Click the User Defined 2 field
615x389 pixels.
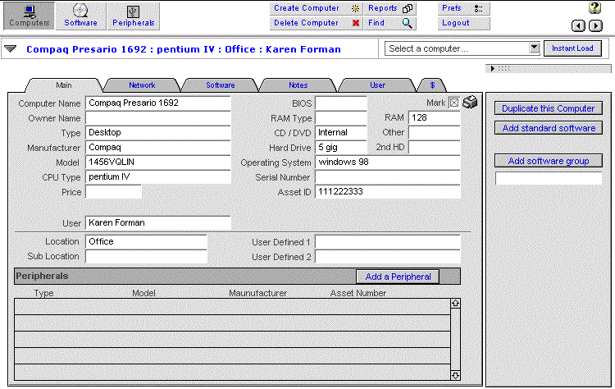pos(388,257)
